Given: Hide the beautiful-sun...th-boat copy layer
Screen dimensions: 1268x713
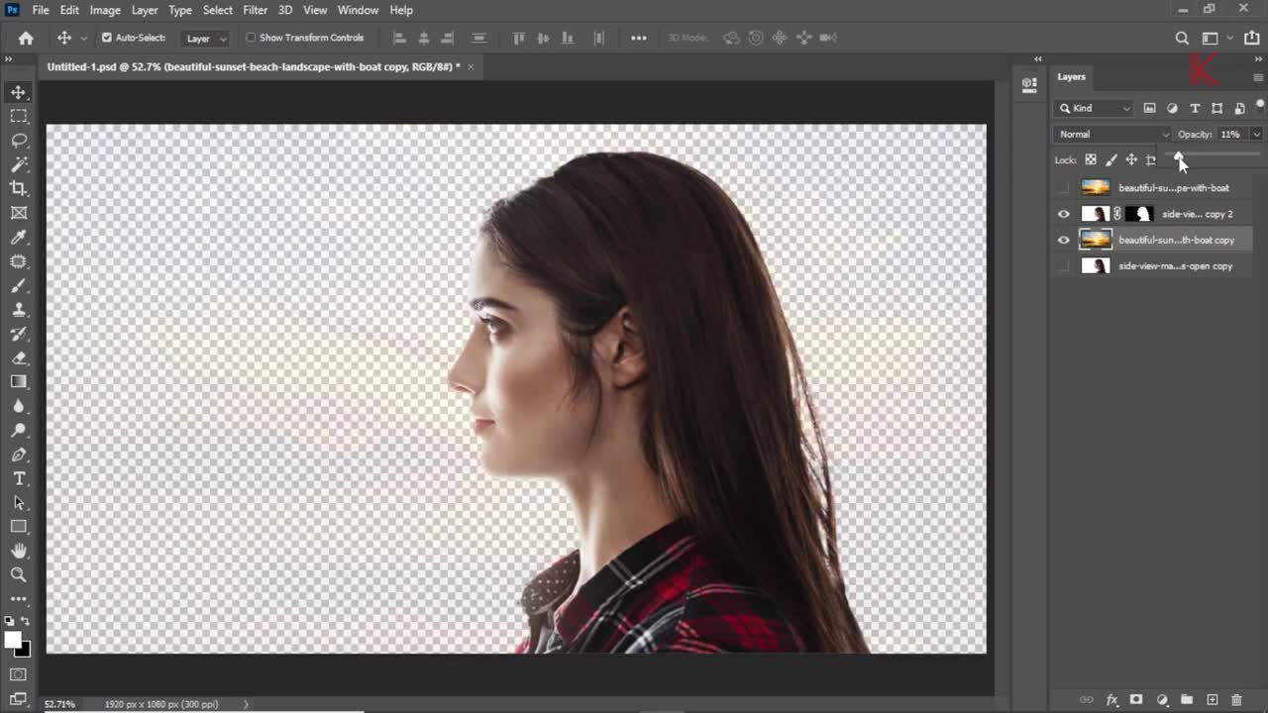Looking at the screenshot, I should tap(1064, 240).
